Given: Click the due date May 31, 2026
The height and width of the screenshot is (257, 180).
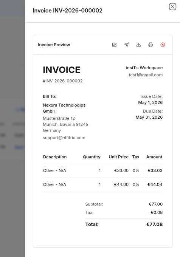Looking at the screenshot, I should [149, 118].
